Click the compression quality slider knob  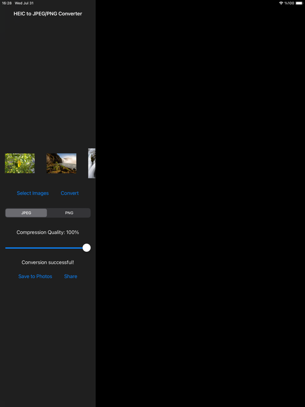87,247
